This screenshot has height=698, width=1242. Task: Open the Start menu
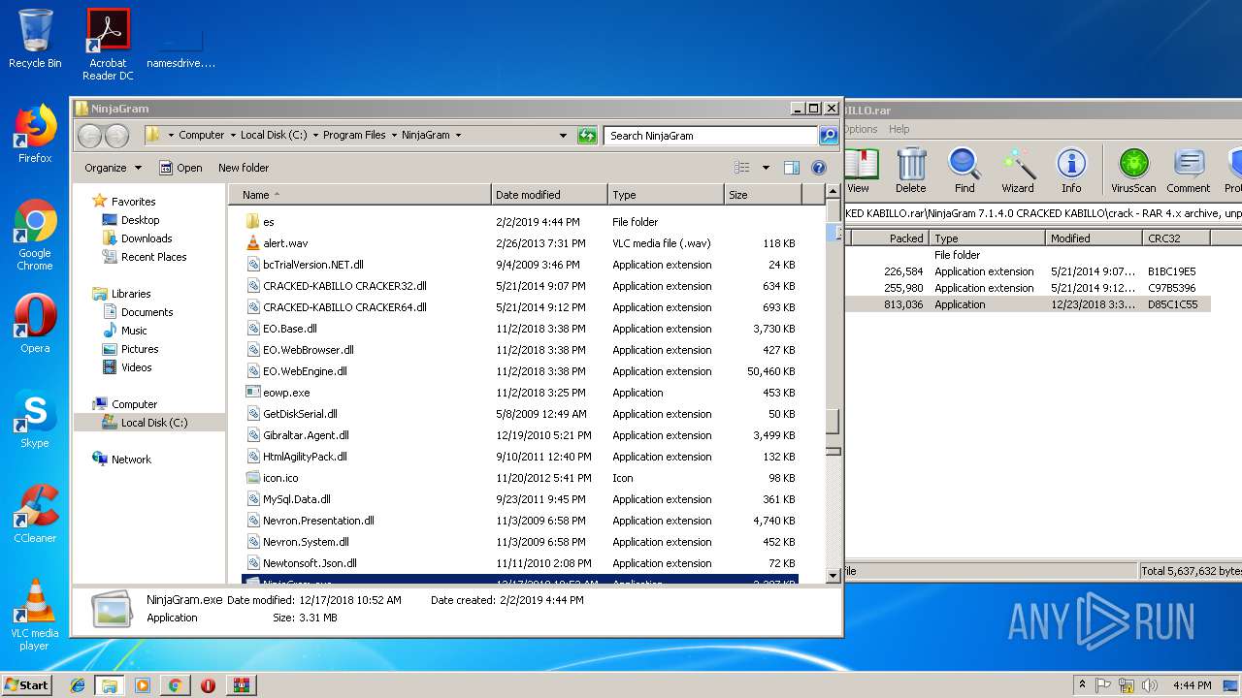[x=26, y=685]
